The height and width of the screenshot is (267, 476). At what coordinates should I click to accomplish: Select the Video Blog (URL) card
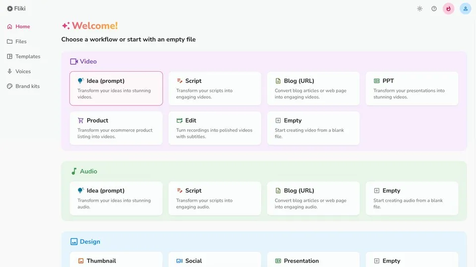[x=313, y=89]
